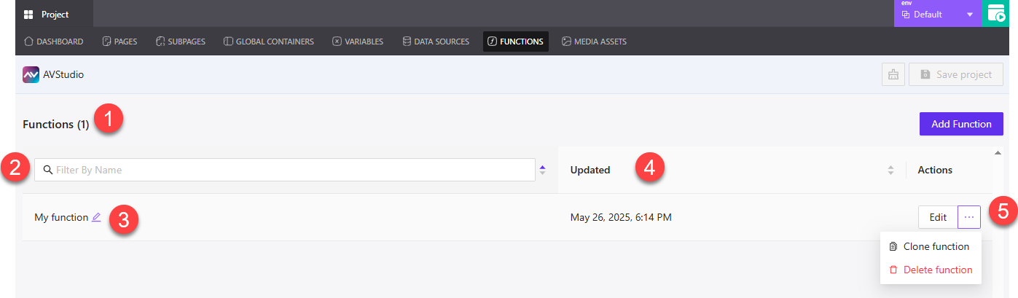1018x298 pixels.
Task: Open the Dashboard tab
Action: (x=53, y=42)
